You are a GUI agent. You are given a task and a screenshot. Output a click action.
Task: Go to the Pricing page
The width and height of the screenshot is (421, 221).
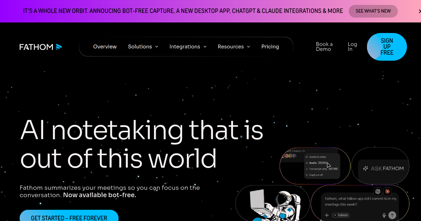click(270, 47)
